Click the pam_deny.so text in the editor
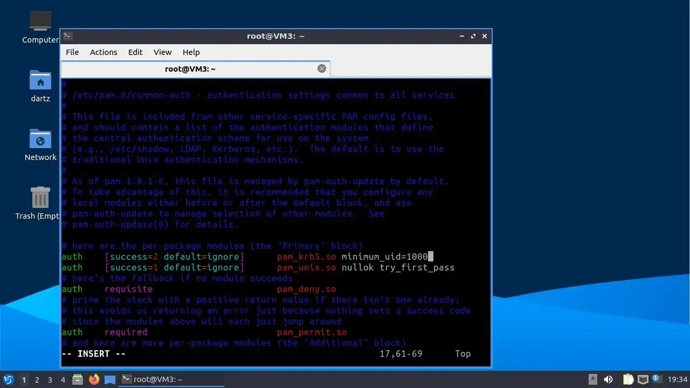The image size is (690, 388). coord(307,289)
